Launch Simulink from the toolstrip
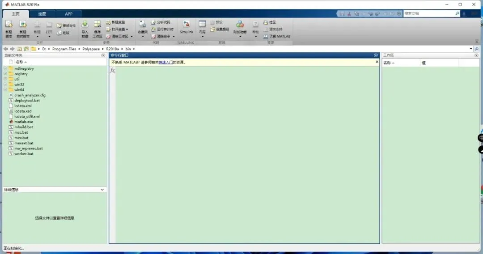Screen dimensions: 483x254 point(186,27)
